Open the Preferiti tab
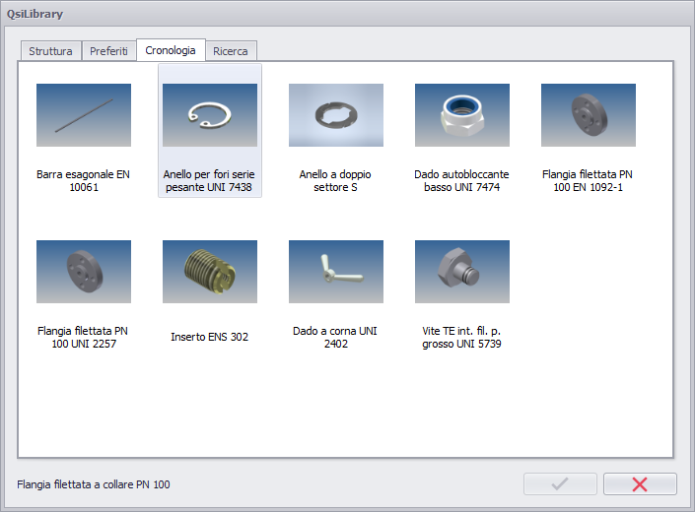695x512 pixels. pos(108,51)
